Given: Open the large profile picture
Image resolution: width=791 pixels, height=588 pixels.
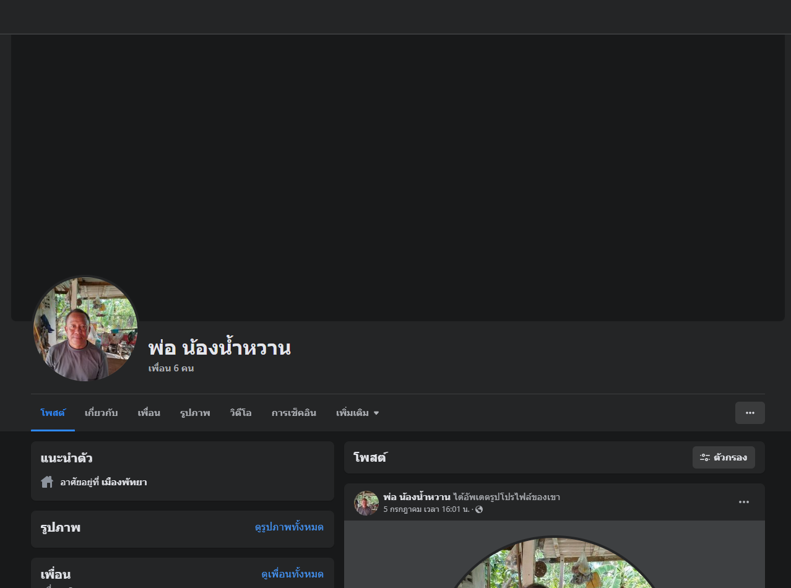Looking at the screenshot, I should point(85,329).
